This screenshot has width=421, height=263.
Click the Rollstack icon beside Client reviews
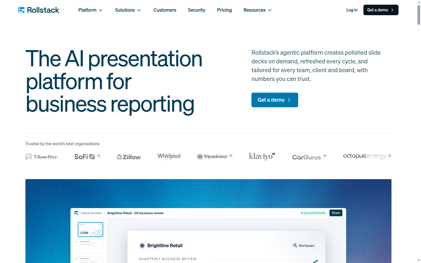pos(76,213)
